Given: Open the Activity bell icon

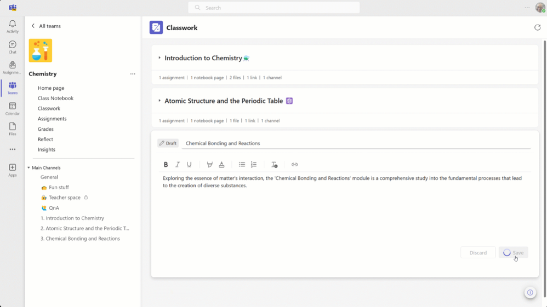Looking at the screenshot, I should coord(12,26).
